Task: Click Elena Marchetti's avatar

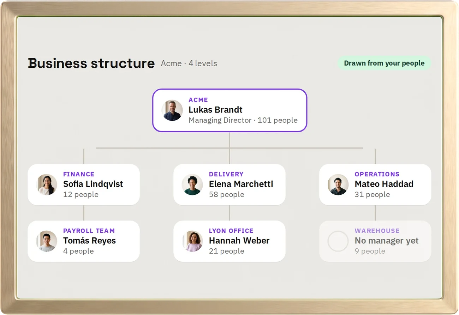Action: (x=192, y=184)
